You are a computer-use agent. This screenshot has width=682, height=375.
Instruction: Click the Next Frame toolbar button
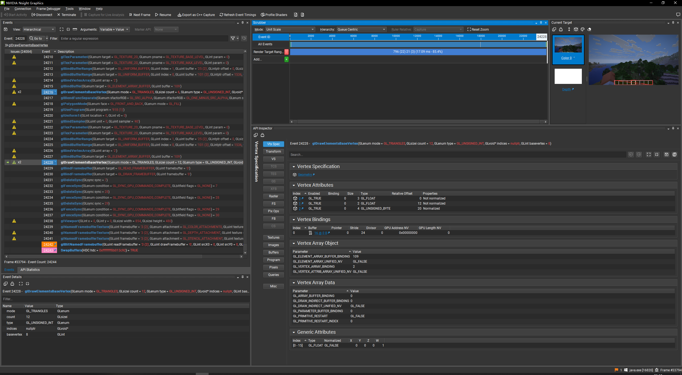tap(140, 15)
